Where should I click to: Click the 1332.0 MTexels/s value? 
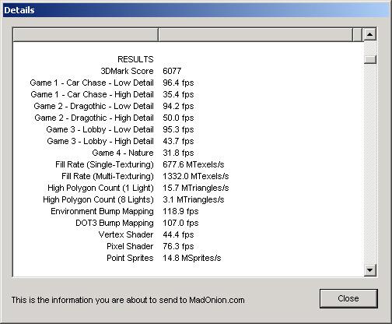[x=196, y=176]
